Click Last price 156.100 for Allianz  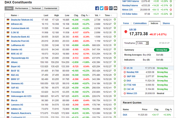pyautogui.click(x=44, y=62)
